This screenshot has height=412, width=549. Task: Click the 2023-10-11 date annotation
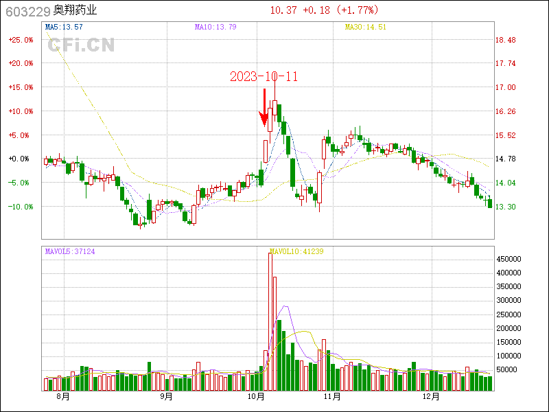pos(264,76)
